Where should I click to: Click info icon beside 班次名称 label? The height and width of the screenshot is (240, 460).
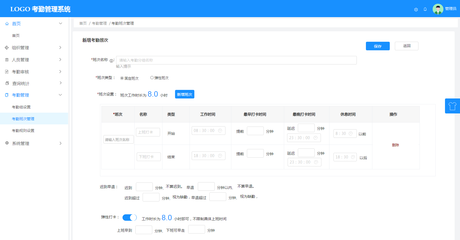[x=111, y=61]
